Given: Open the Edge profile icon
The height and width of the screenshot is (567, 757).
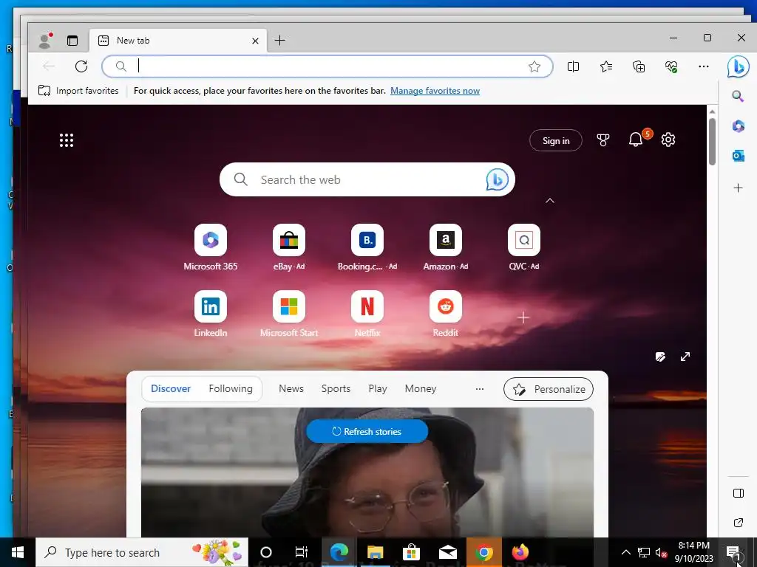Looking at the screenshot, I should 45,41.
